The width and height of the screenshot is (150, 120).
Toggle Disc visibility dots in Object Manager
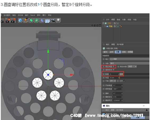pos(117,26)
